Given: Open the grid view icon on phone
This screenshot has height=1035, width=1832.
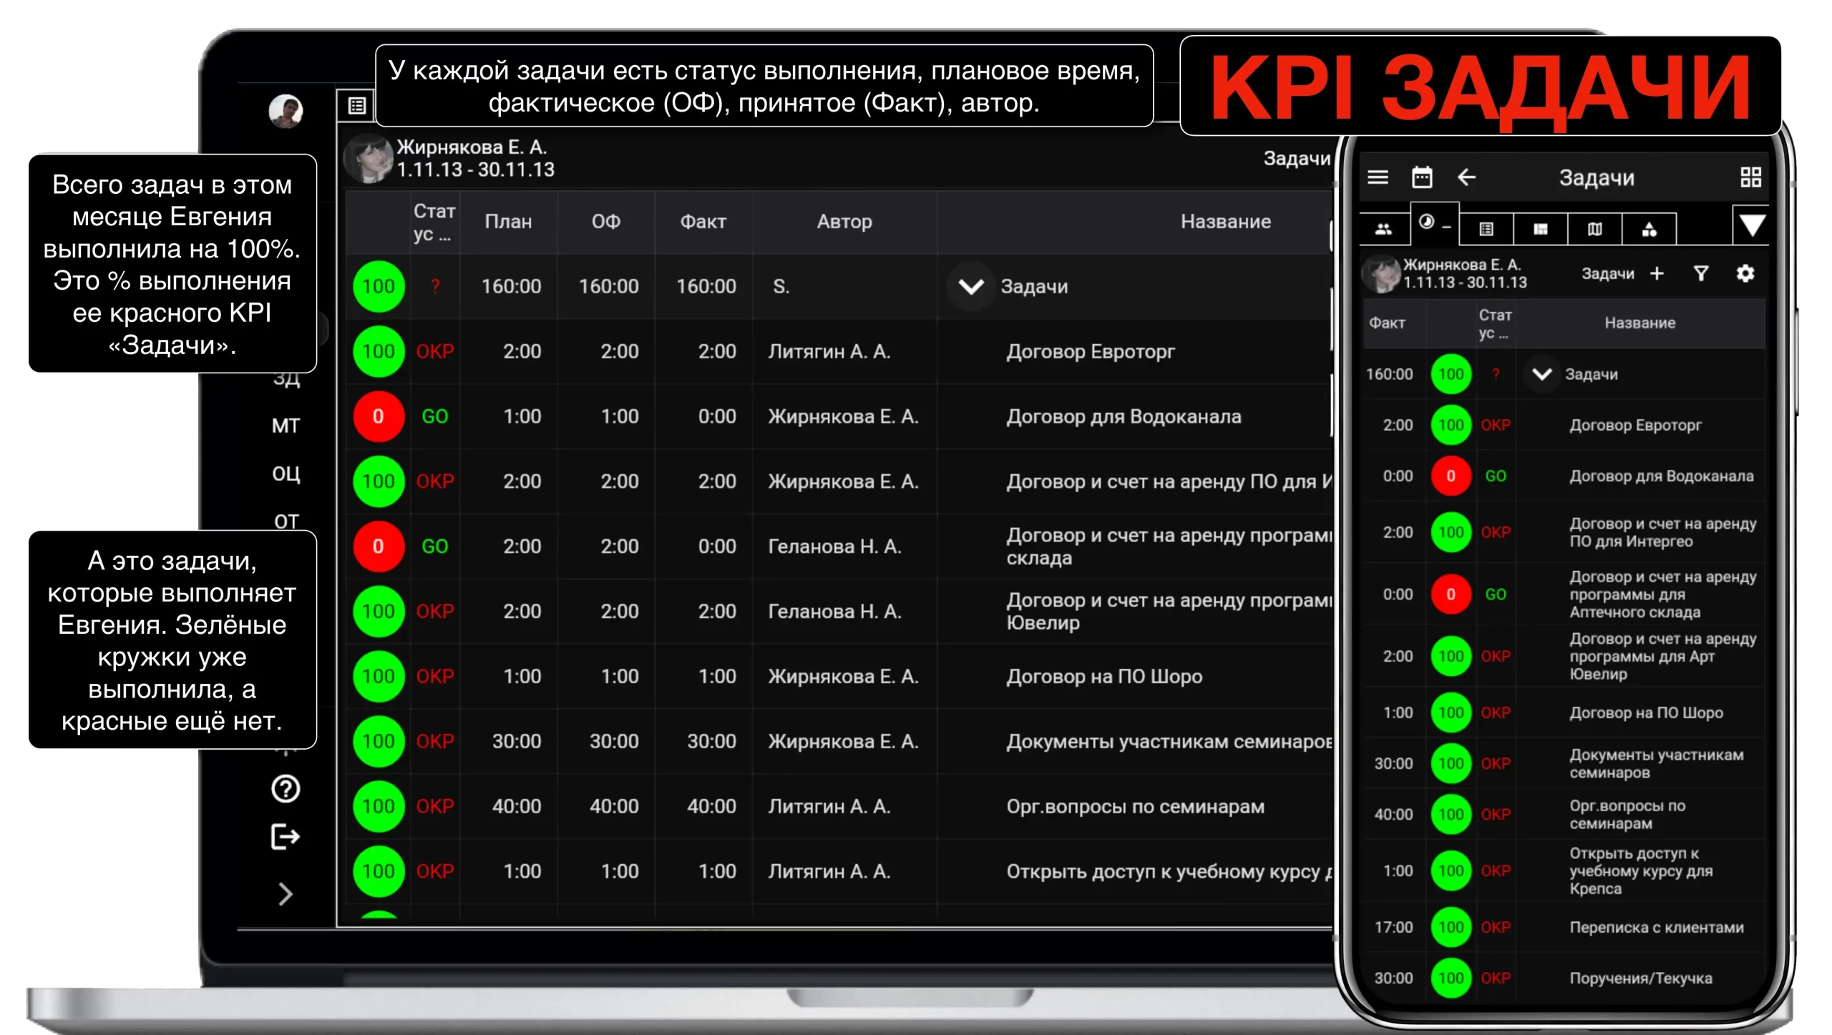Looking at the screenshot, I should coord(1750,177).
